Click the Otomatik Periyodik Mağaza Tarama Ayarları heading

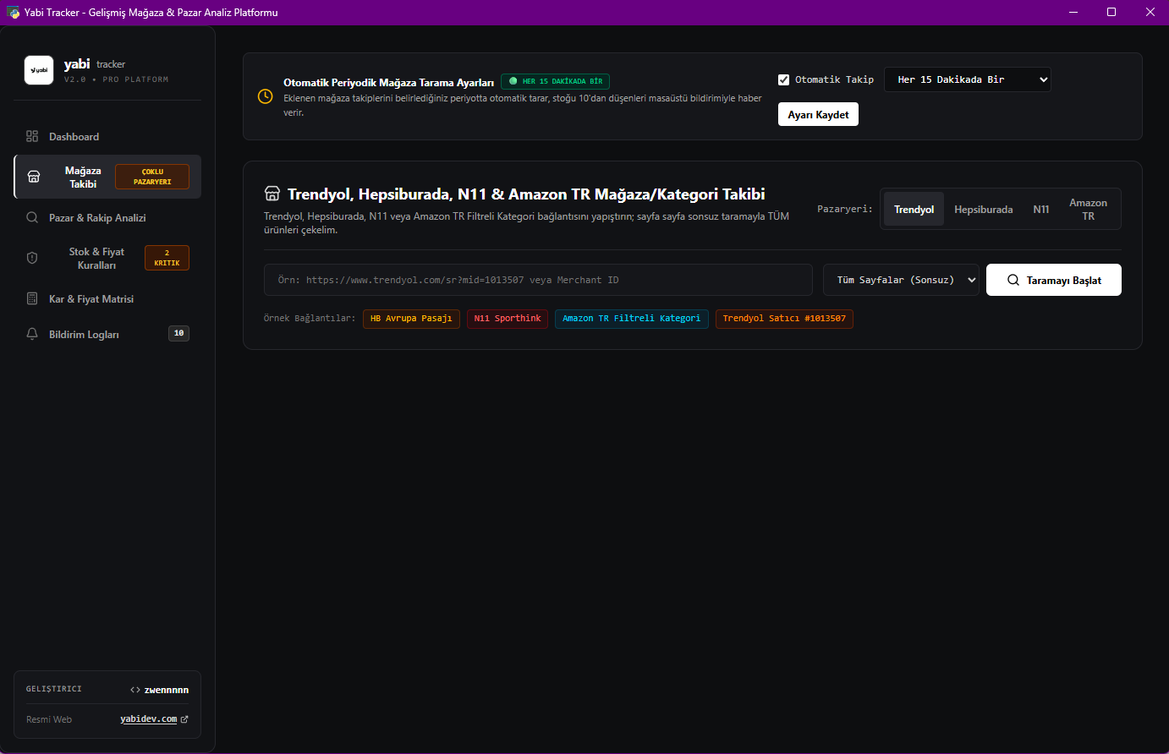(388, 83)
